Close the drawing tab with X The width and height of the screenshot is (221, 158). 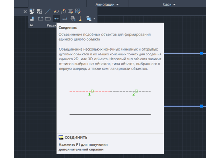click(25, 12)
